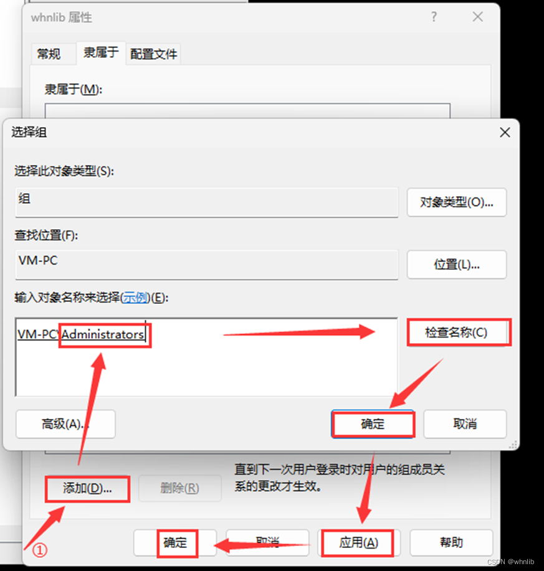Click the object type field showing 组
544x571 pixels.
(207, 202)
